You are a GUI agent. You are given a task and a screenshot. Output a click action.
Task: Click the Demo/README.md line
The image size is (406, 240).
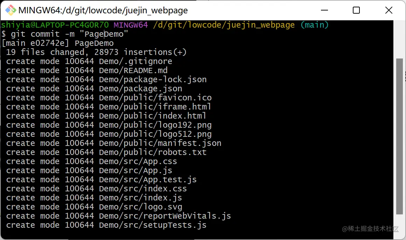87,70
